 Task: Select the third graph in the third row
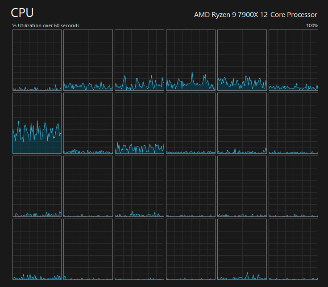(x=139, y=186)
